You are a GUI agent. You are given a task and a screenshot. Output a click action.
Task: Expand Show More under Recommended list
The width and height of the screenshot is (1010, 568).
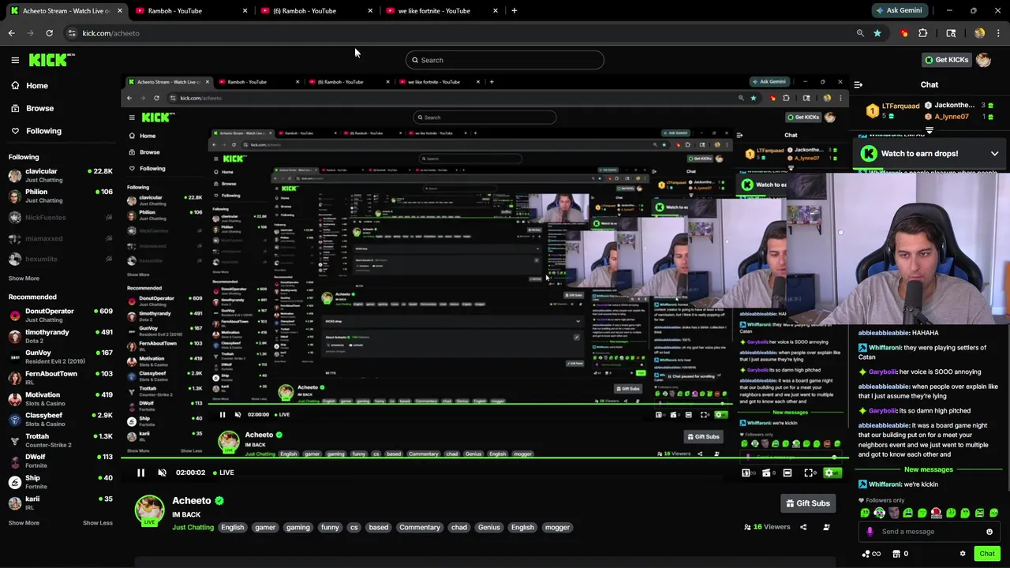coord(24,523)
